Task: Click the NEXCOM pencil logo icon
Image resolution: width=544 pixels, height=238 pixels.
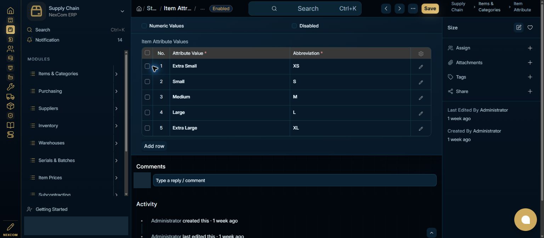Action: (x=10, y=227)
